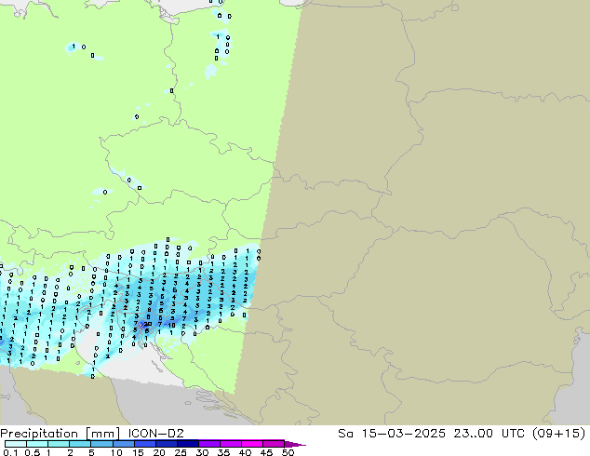Viewport: 590px width, 456px height.
Task: Click the 1–2 mm legend color swatch
Action: click(x=59, y=444)
